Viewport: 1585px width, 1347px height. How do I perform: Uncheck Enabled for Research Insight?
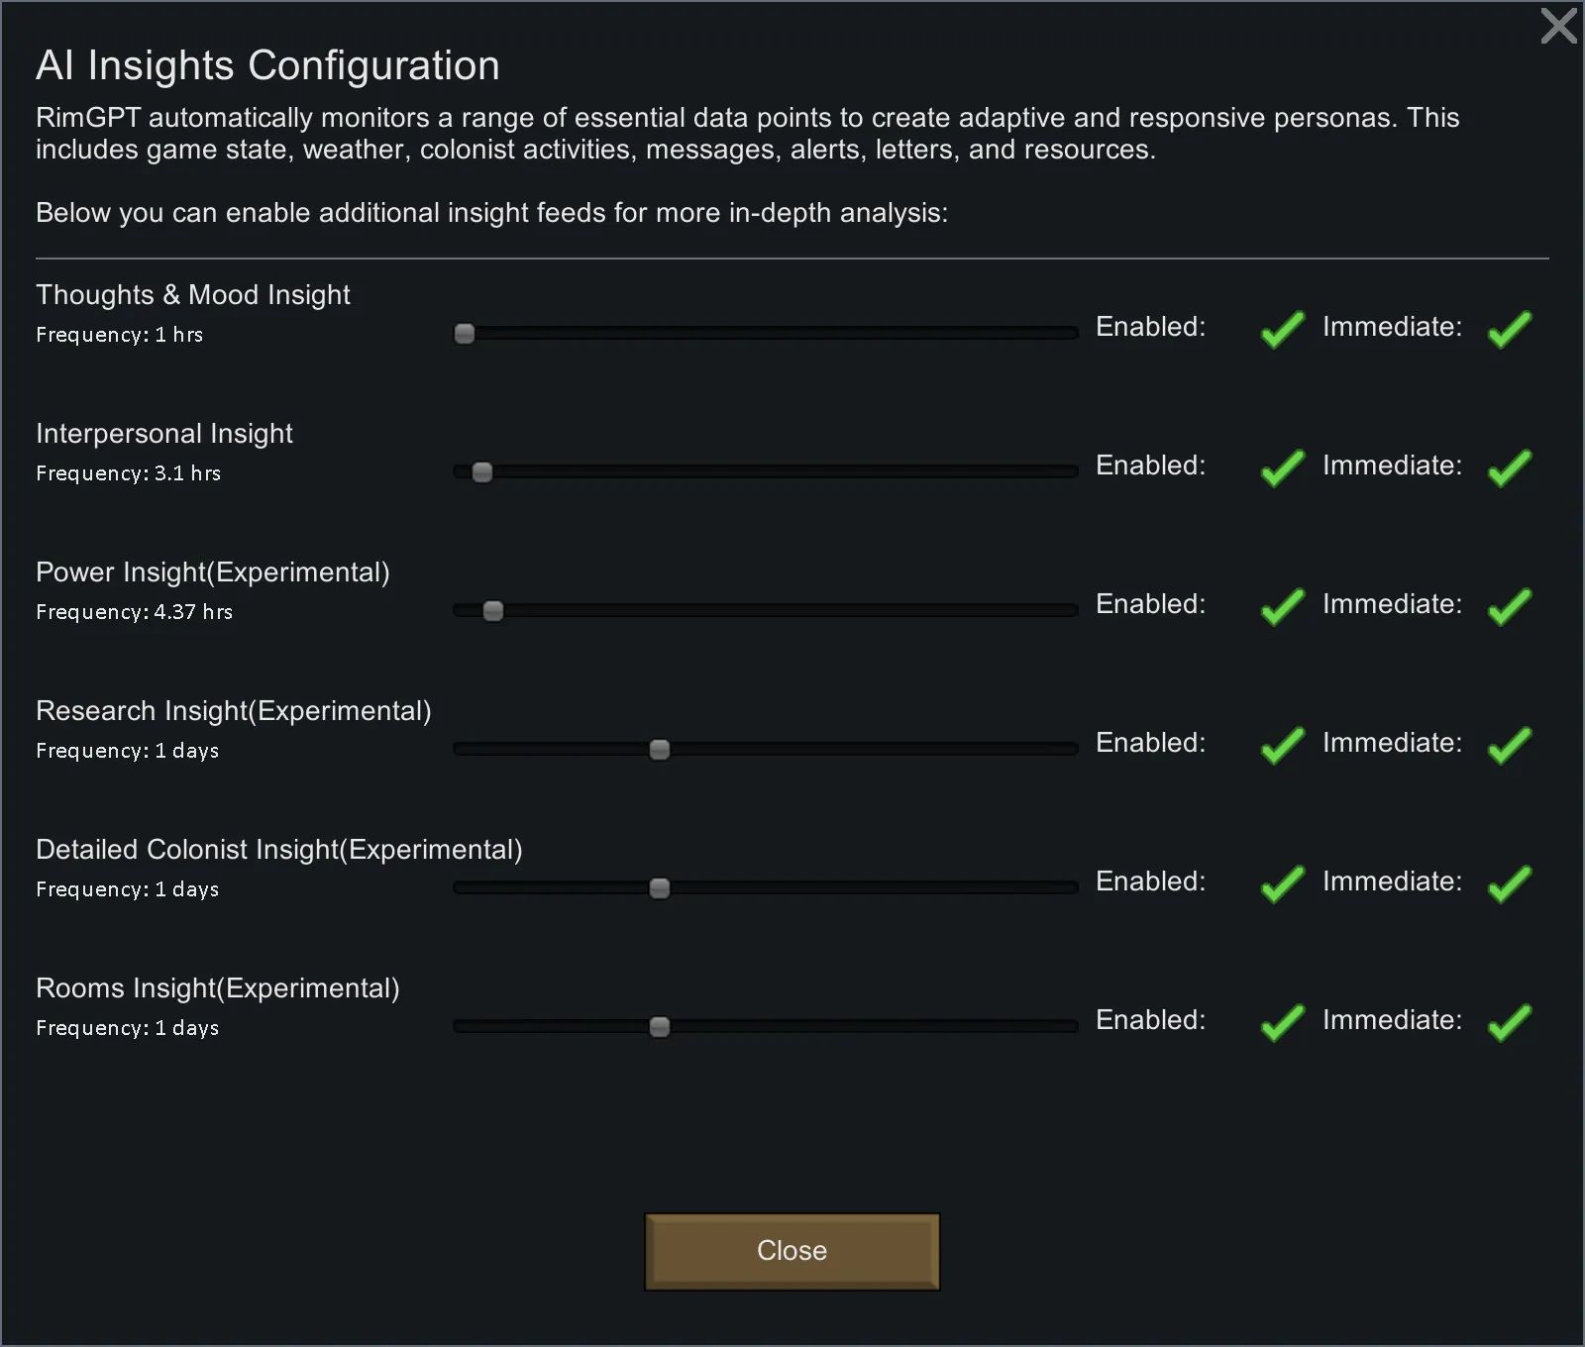[1282, 745]
